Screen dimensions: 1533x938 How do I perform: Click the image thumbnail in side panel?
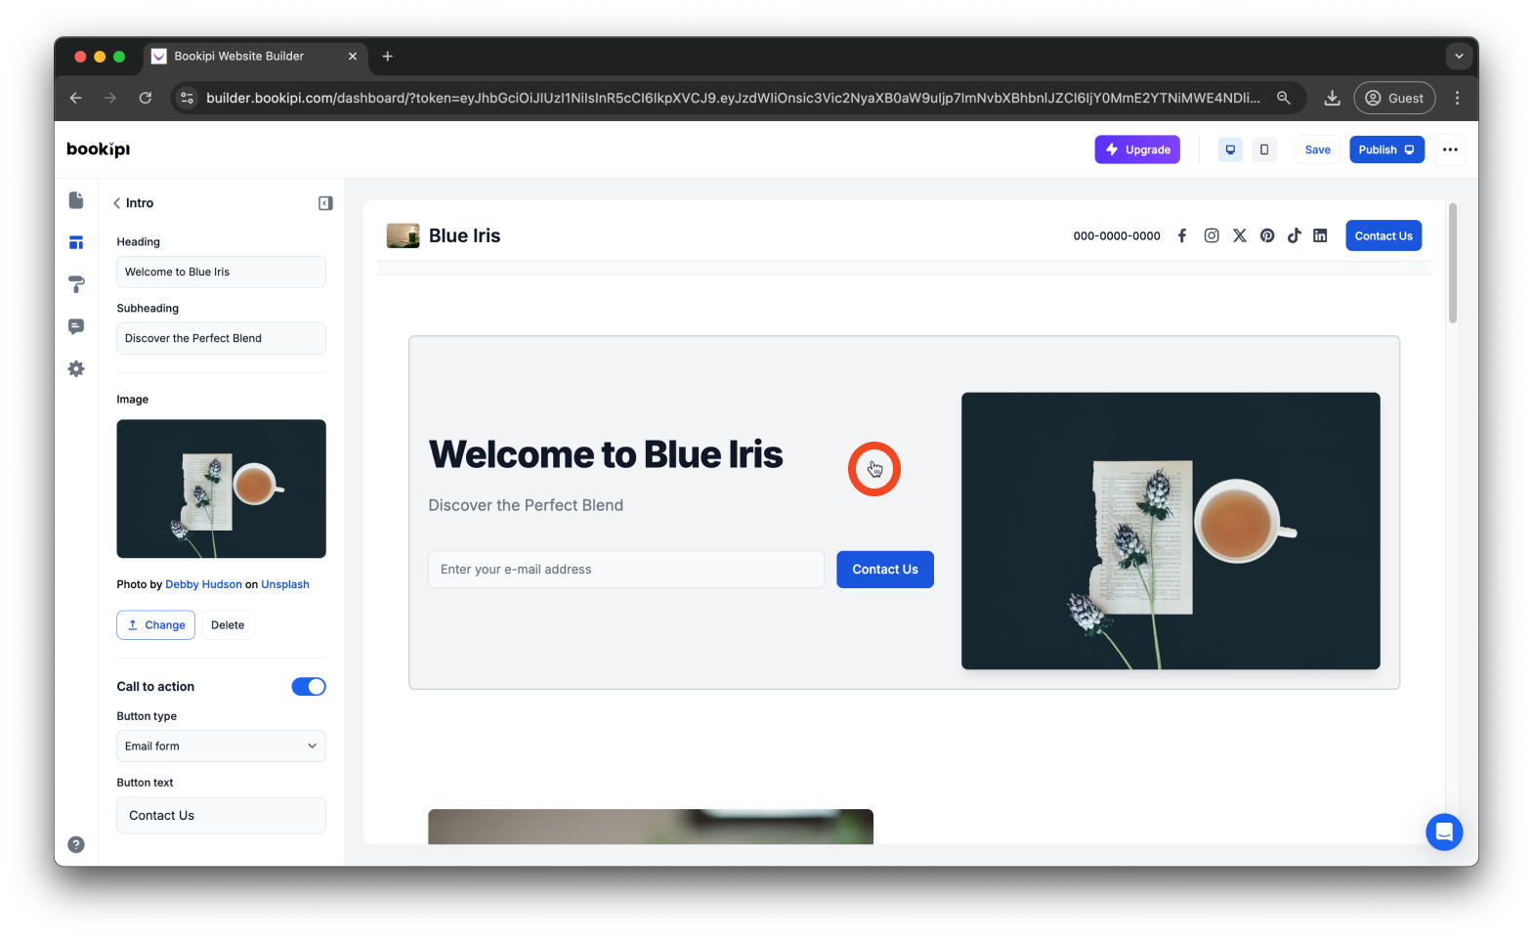tap(221, 489)
